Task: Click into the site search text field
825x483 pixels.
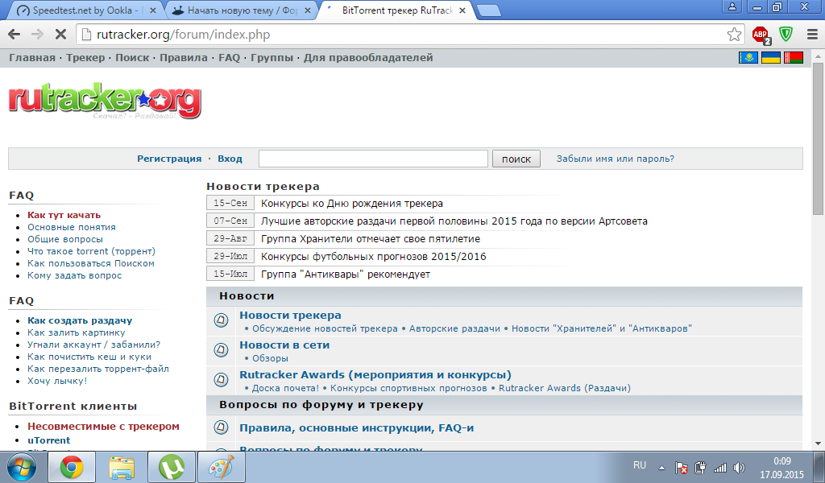Action: point(373,159)
